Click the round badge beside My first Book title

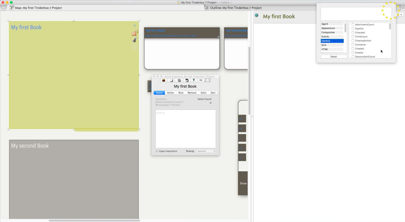(257, 15)
